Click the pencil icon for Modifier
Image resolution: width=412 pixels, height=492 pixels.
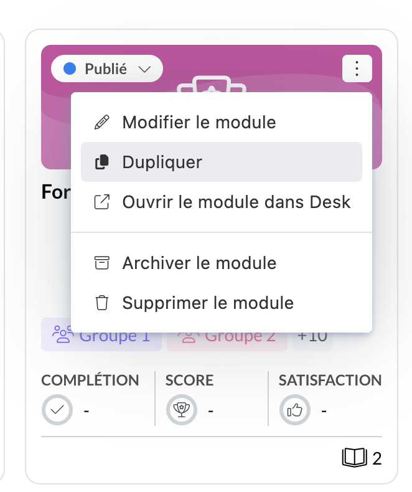coord(101,122)
